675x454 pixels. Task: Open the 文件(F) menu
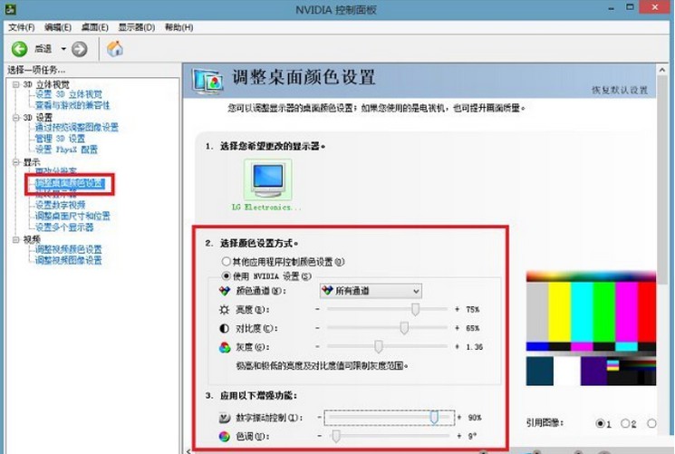tap(21, 28)
